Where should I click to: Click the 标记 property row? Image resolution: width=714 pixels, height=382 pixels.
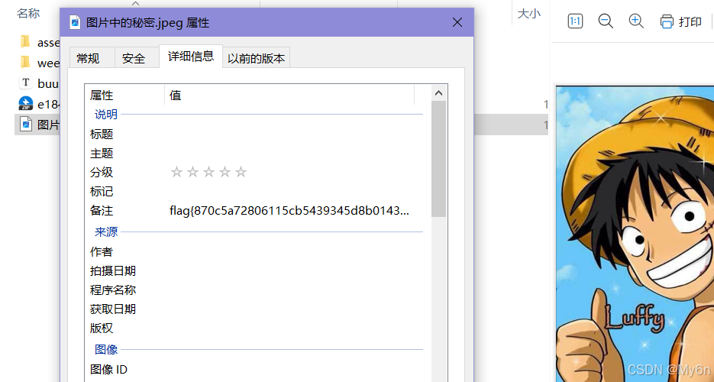pyautogui.click(x=257, y=192)
